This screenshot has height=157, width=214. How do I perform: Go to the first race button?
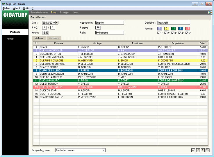[193, 150]
